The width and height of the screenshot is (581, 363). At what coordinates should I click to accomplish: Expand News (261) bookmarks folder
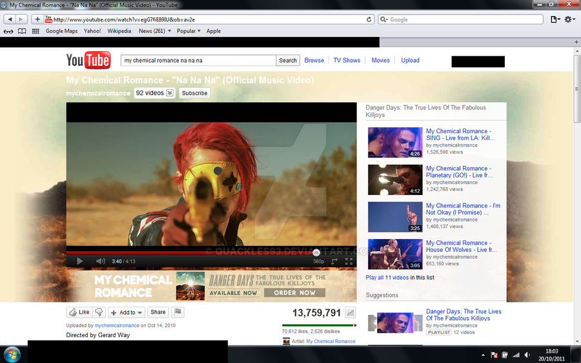154,31
